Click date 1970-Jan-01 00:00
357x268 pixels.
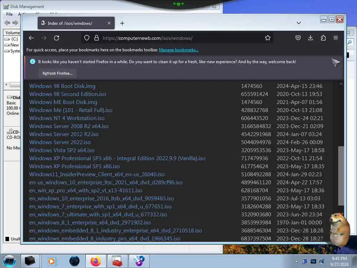[x=299, y=222]
